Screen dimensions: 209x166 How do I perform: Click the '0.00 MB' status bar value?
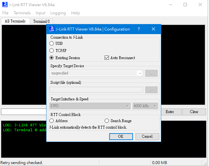pos(160,163)
